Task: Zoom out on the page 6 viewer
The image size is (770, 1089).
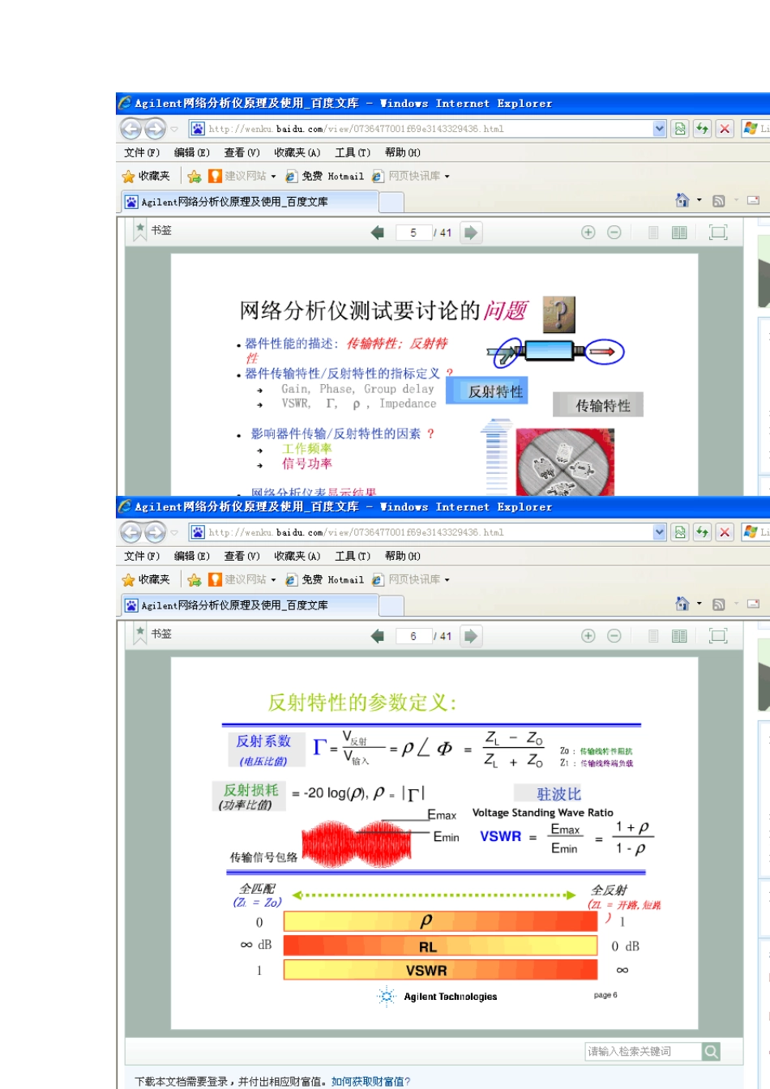Action: tap(614, 636)
